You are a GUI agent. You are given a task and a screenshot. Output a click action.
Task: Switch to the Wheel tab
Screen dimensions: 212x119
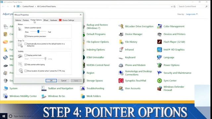click(46, 20)
